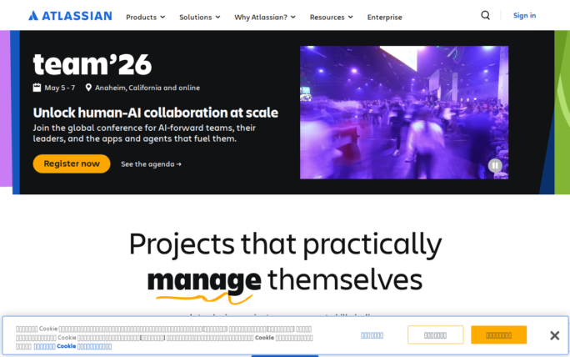
Task: Open the Why Atlassian? dropdown
Action: click(264, 17)
